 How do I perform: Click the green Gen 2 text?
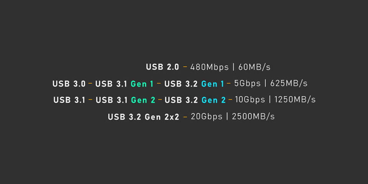143,100
